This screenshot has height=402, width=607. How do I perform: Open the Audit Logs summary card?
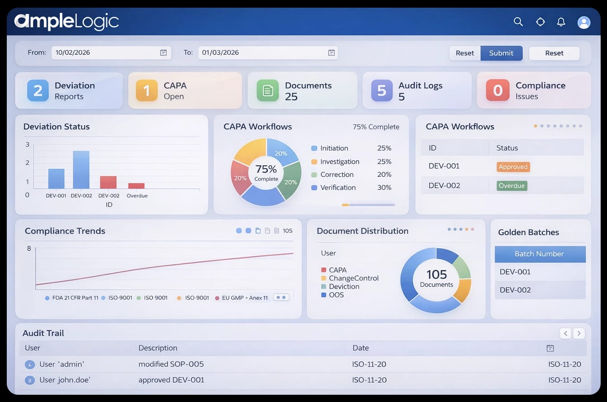pyautogui.click(x=417, y=90)
